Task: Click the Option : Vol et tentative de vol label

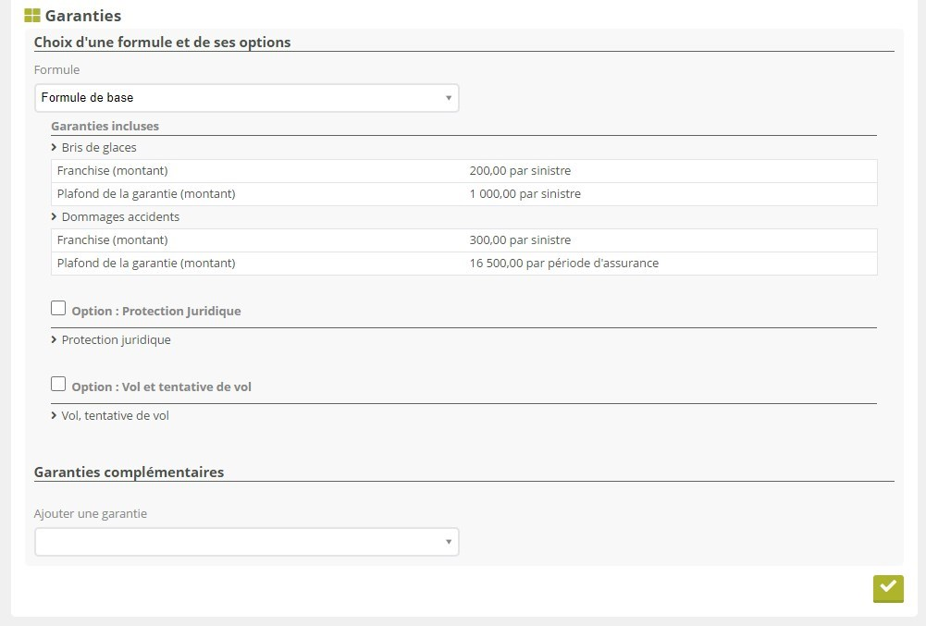Action: pos(161,387)
